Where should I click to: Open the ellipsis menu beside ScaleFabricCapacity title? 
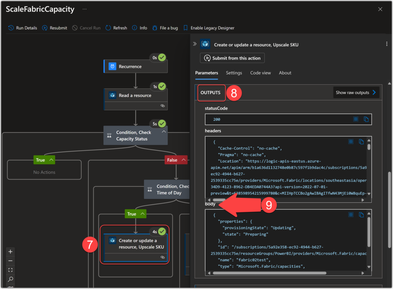click(x=85, y=9)
